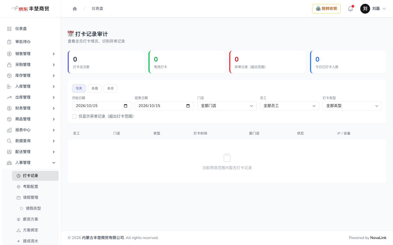Click the 打卡总次数 stat card
Screen dimensions: 393x245
(106, 62)
